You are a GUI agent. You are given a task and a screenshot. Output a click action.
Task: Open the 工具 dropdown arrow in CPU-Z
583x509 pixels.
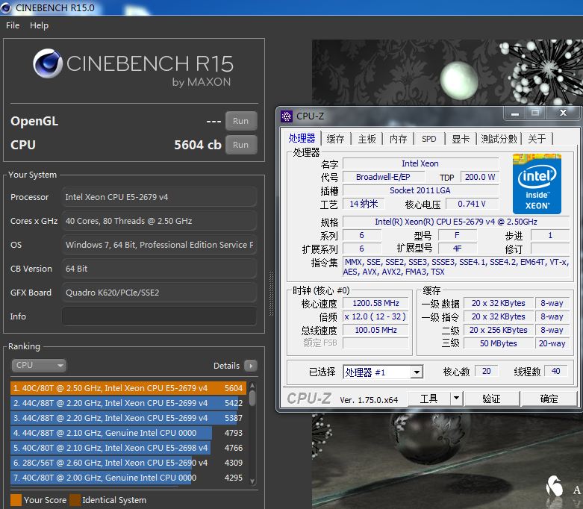click(456, 399)
